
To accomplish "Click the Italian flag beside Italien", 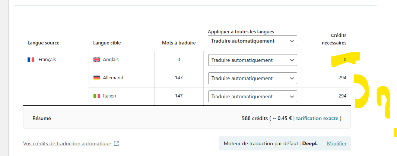I will point(97,96).
